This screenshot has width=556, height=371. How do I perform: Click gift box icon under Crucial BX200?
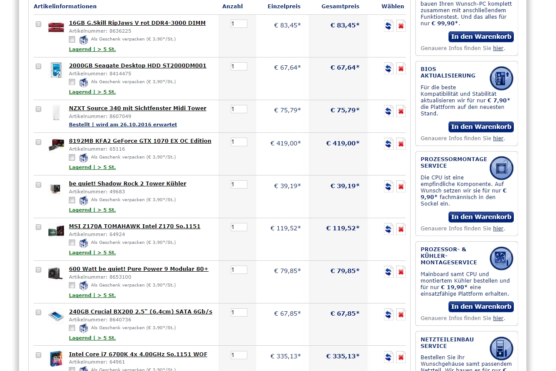84,328
